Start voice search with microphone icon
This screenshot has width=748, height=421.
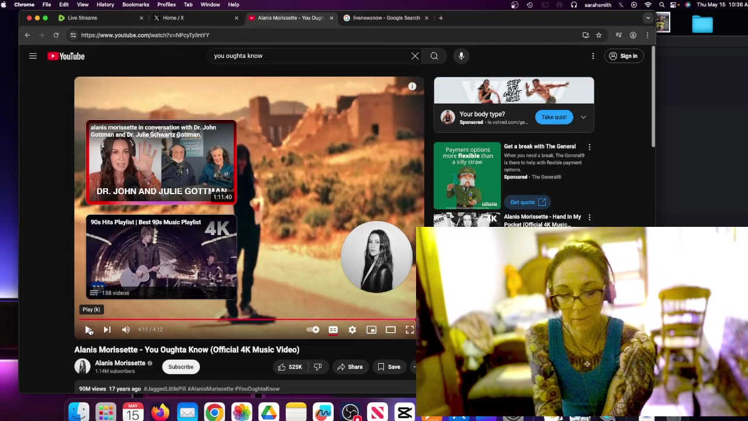pos(461,56)
